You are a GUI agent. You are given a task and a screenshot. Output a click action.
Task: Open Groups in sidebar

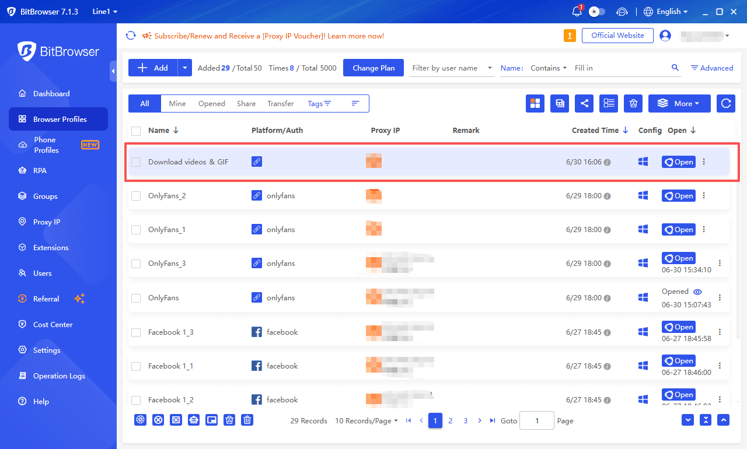coord(46,196)
